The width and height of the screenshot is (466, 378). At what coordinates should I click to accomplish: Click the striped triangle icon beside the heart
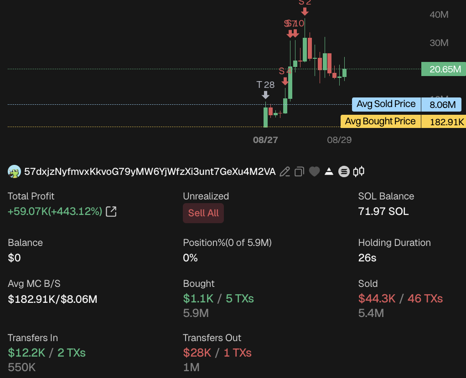click(x=329, y=171)
